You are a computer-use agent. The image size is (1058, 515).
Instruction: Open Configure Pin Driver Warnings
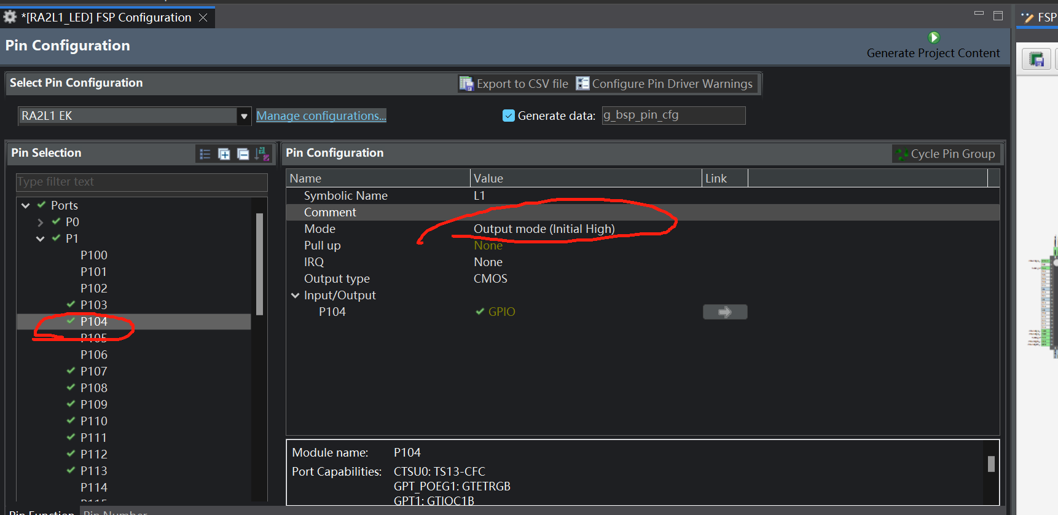(x=664, y=84)
